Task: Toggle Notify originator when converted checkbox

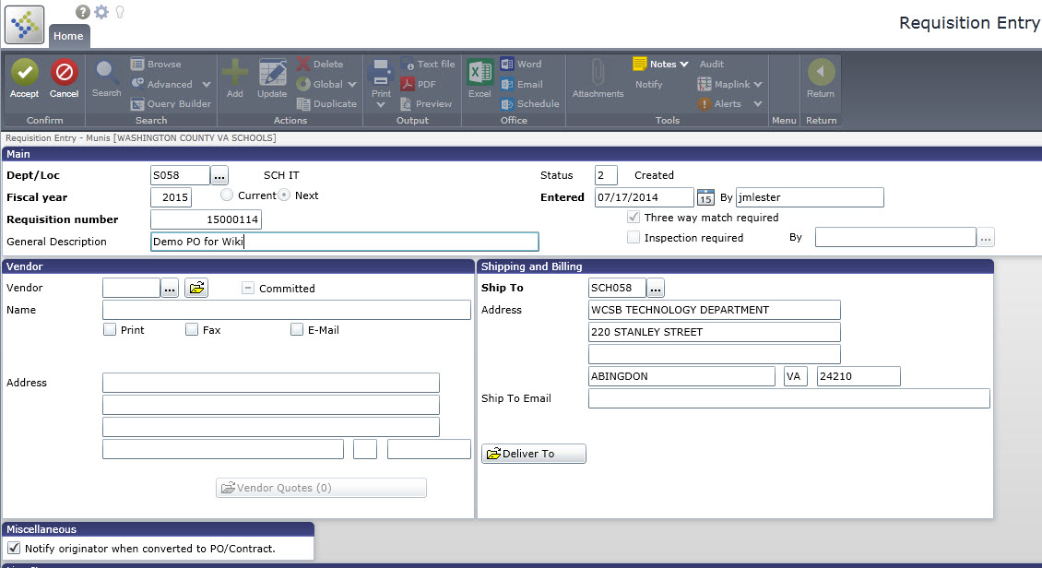Action: (x=14, y=548)
